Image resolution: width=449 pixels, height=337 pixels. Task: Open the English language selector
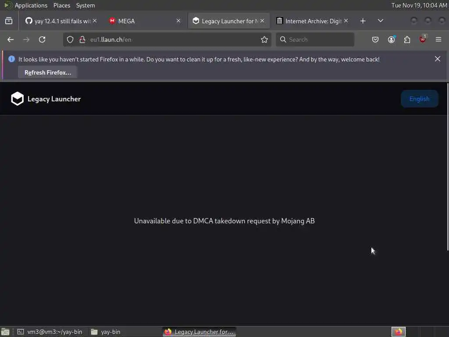[x=420, y=99]
